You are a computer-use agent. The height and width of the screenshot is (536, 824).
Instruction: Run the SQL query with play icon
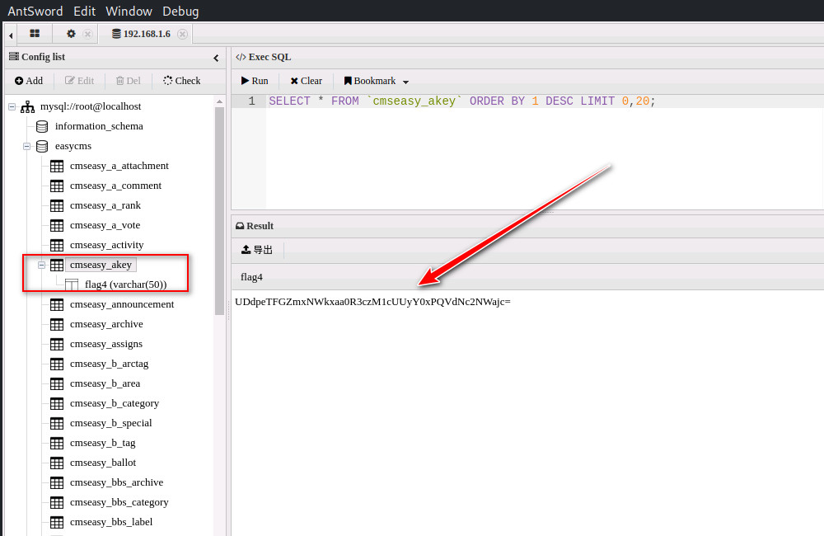[245, 81]
